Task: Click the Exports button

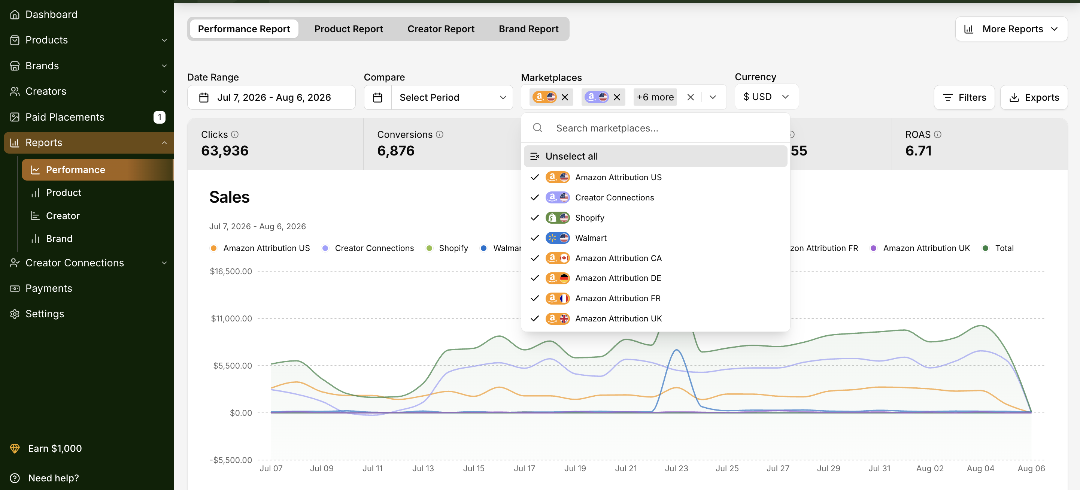Action: pyautogui.click(x=1034, y=97)
